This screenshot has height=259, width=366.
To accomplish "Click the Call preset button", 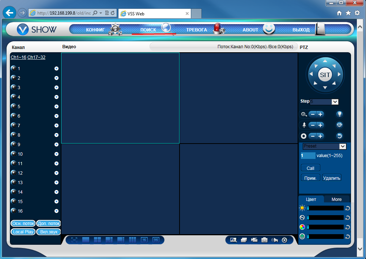I will click(310, 168).
